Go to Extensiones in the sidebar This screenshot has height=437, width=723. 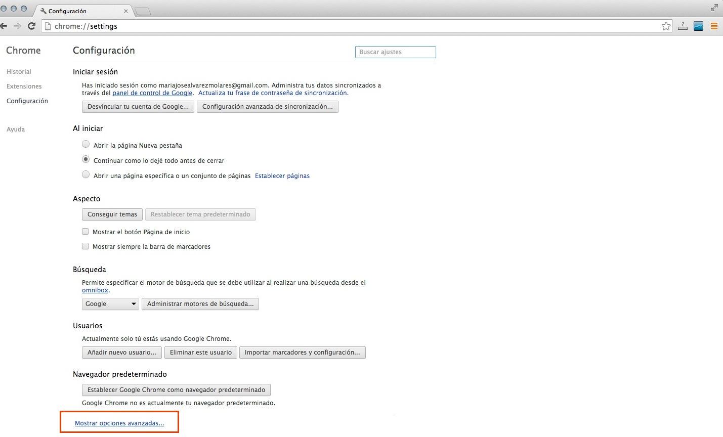click(x=24, y=86)
